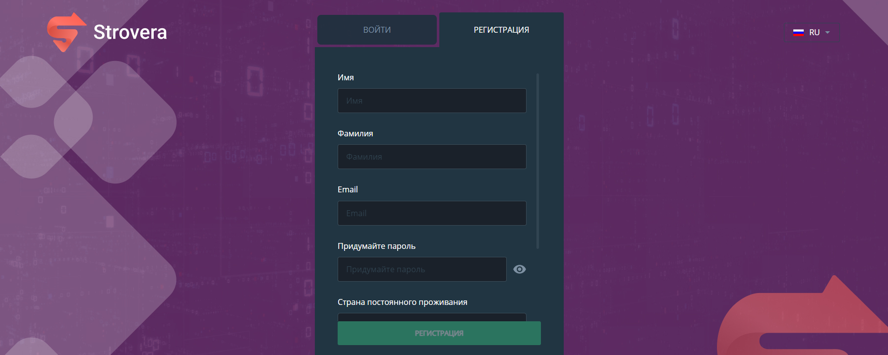Click the Russian flag icon
Image resolution: width=888 pixels, height=355 pixels.
pos(798,33)
